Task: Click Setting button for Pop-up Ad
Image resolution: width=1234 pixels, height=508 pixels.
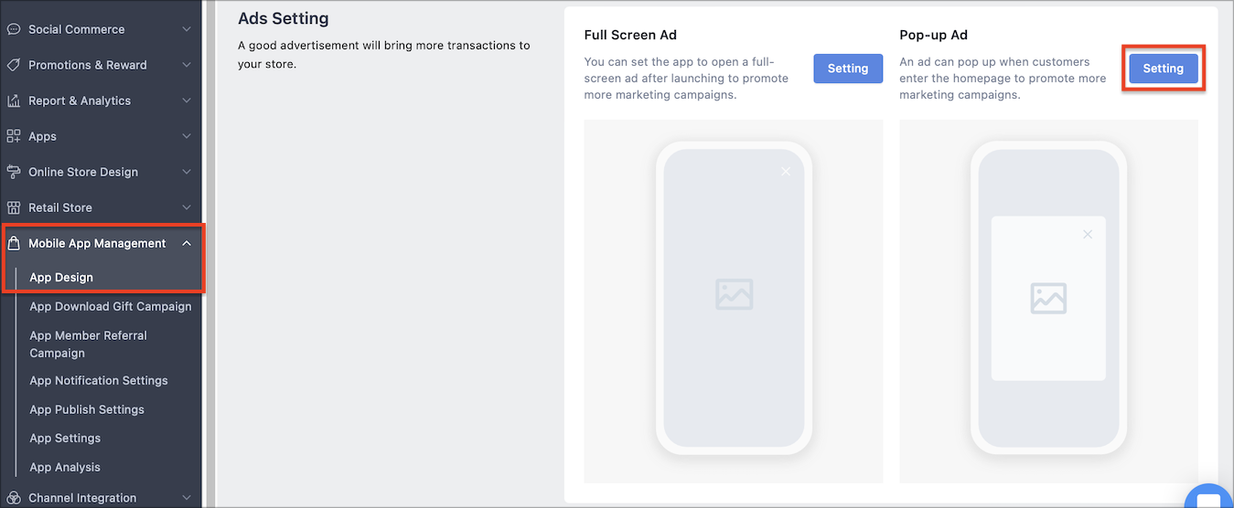Action: [x=1164, y=69]
